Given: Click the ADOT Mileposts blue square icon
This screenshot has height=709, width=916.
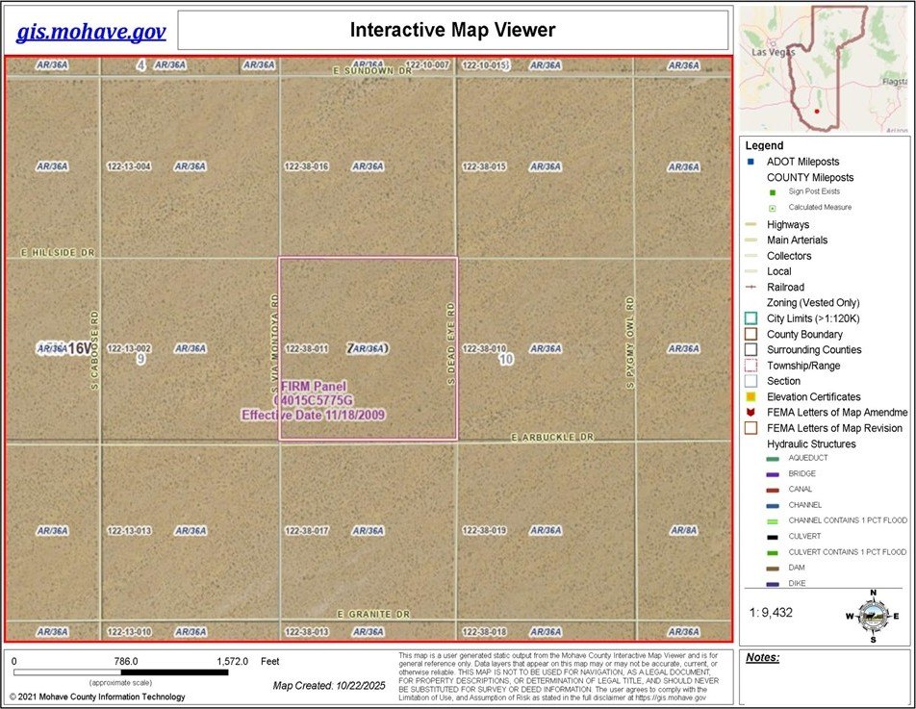Looking at the screenshot, I should point(751,162).
